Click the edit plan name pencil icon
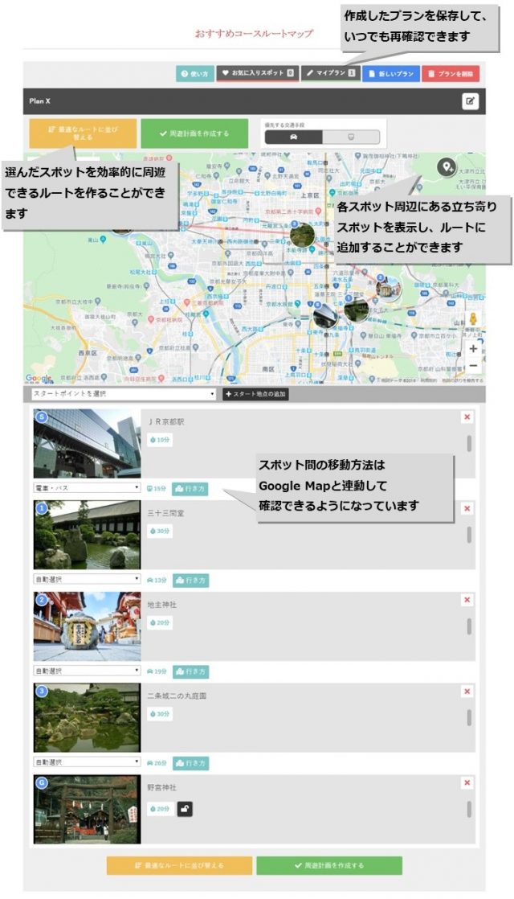514x899 pixels. coord(470,101)
